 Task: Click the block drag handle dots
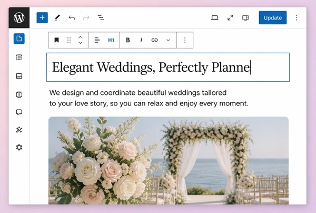(x=69, y=40)
